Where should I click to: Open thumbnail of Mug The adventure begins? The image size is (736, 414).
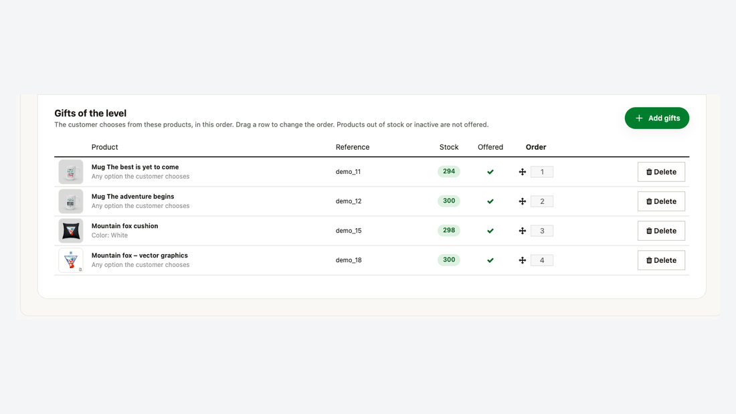(x=71, y=201)
